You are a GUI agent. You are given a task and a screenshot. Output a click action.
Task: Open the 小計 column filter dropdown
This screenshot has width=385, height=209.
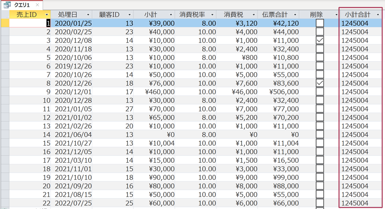click(171, 15)
